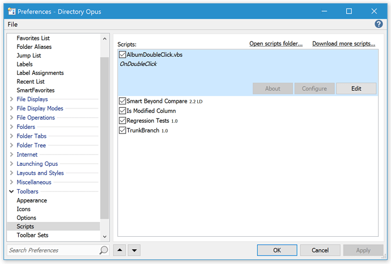The height and width of the screenshot is (264, 391).
Task: Select the Scripts page in the tree
Action: pyautogui.click(x=54, y=227)
